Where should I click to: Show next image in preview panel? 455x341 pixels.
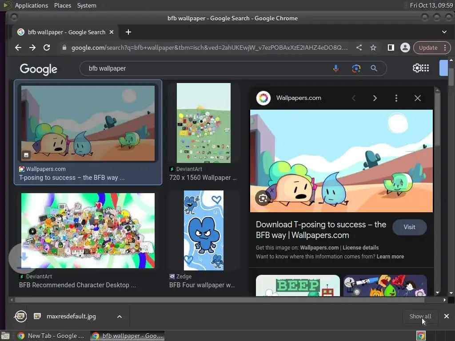click(x=375, y=98)
